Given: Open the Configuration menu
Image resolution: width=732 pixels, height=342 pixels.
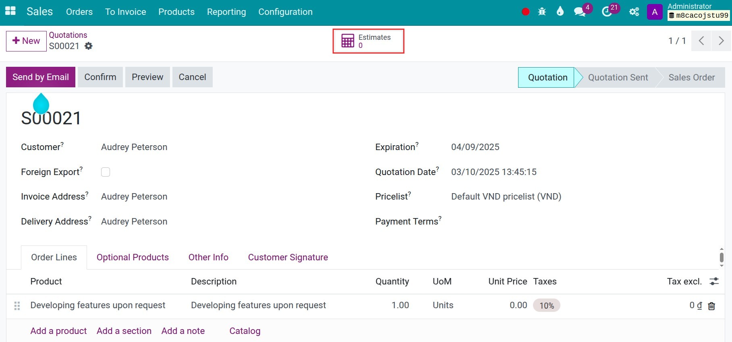Looking at the screenshot, I should pyautogui.click(x=286, y=12).
